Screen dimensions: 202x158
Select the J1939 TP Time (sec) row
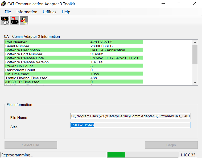pyautogui.click(x=74, y=82)
